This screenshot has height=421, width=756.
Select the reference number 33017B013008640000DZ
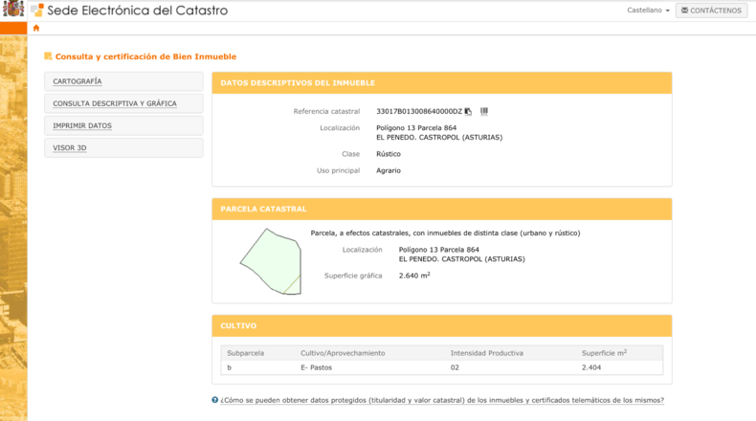pyautogui.click(x=419, y=111)
